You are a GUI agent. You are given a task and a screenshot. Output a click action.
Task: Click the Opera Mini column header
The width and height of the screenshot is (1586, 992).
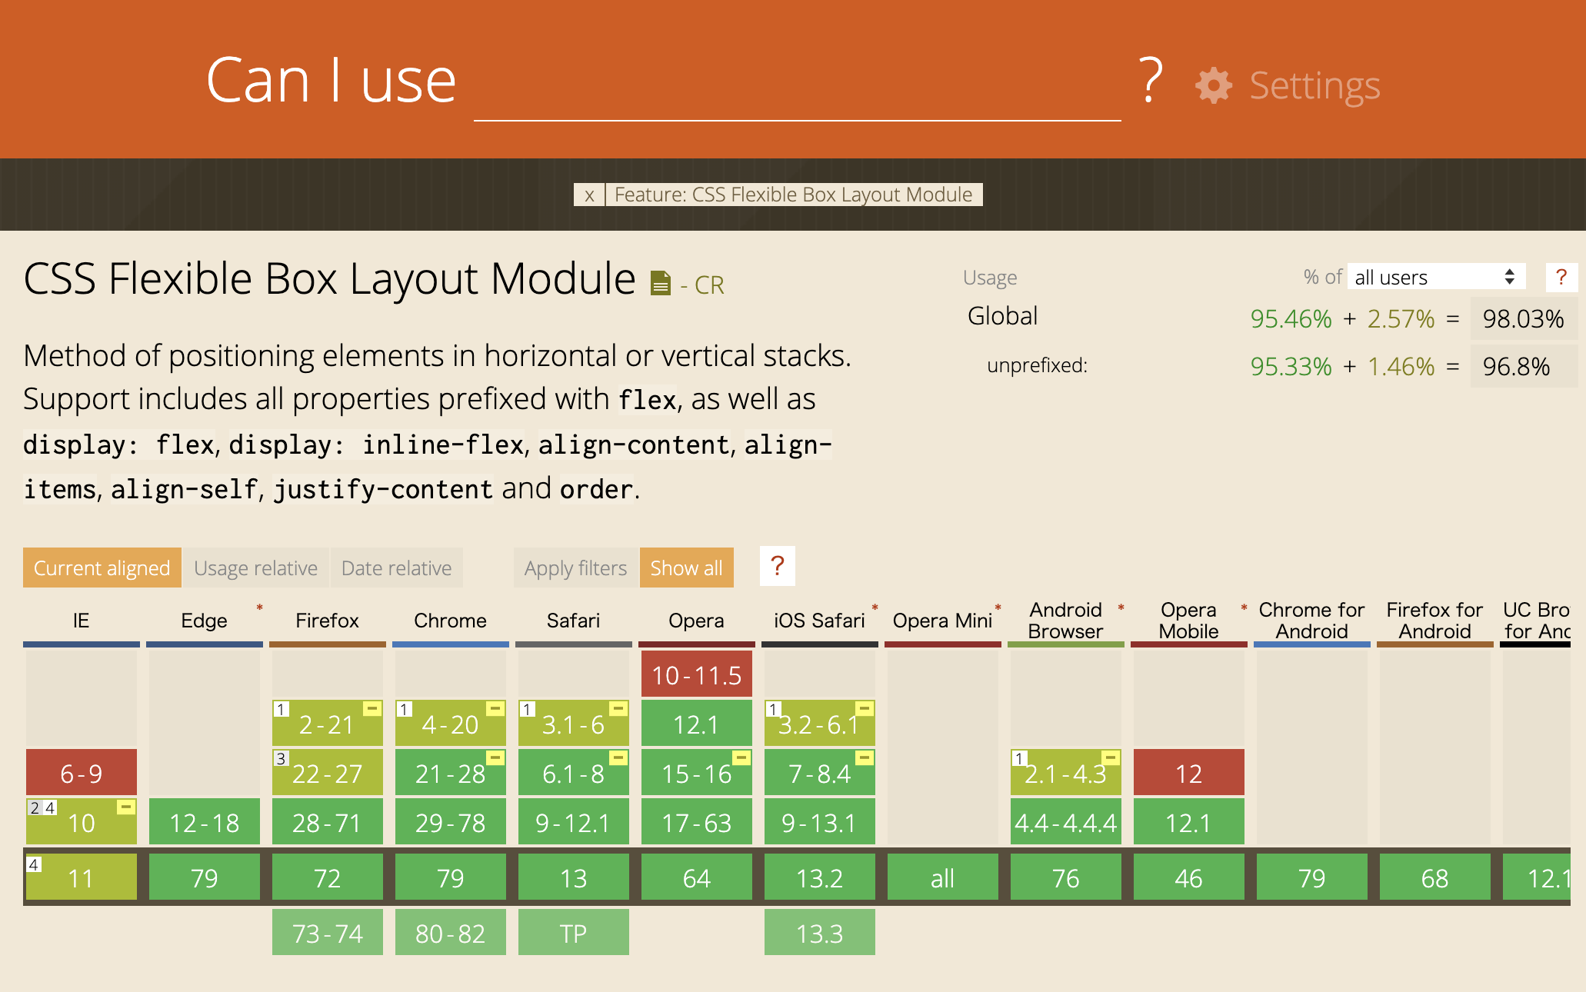[943, 621]
